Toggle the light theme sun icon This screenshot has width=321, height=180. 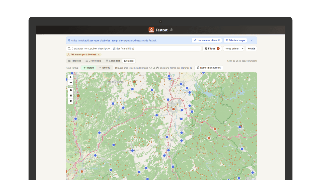pos(172,30)
